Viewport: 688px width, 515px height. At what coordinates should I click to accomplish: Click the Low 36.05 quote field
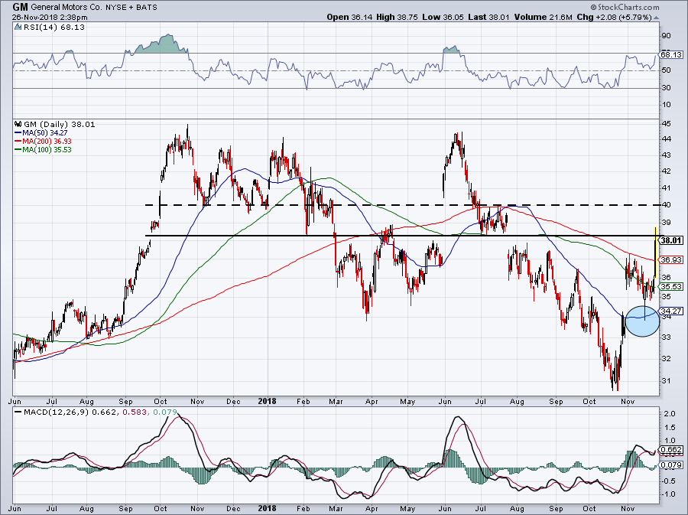tap(443, 17)
